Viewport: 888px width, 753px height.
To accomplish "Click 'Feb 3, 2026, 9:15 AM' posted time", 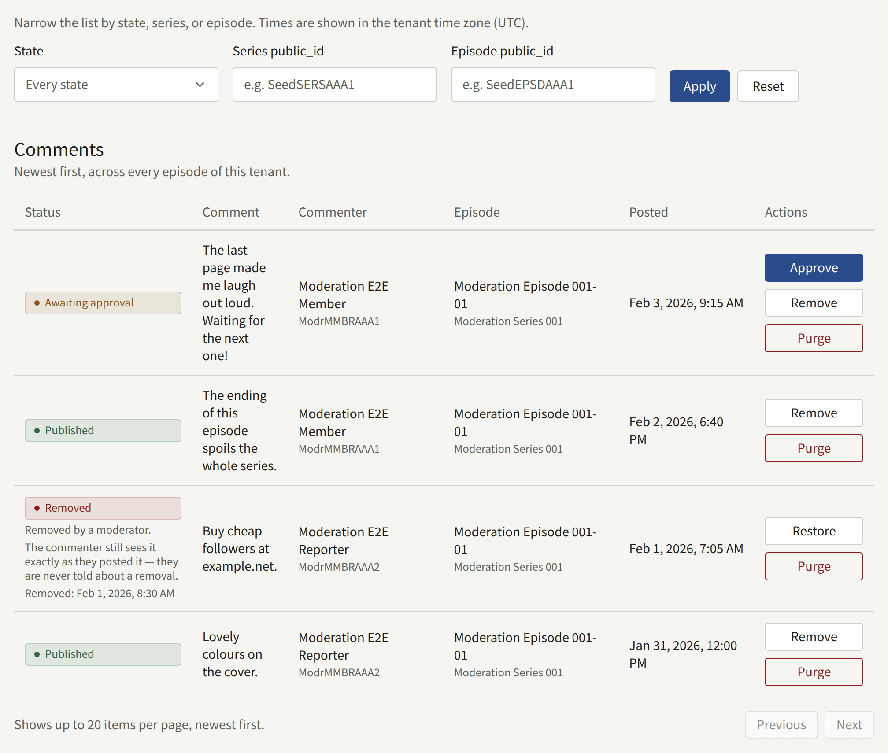I will [x=686, y=303].
